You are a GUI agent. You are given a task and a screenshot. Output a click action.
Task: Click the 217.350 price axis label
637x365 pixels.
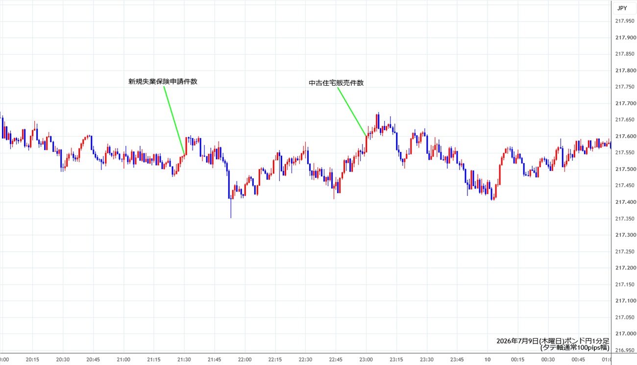(625, 219)
